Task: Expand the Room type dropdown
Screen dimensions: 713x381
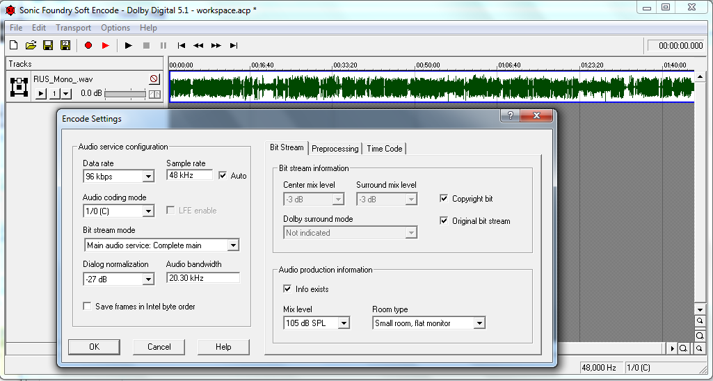Action: pos(479,323)
